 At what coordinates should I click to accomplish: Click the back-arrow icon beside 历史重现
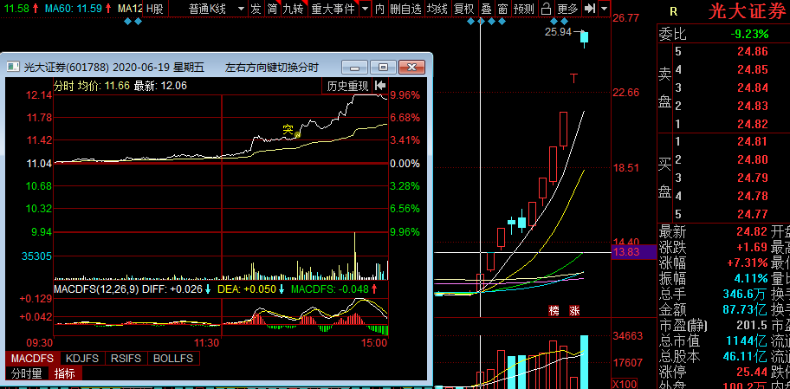380,86
